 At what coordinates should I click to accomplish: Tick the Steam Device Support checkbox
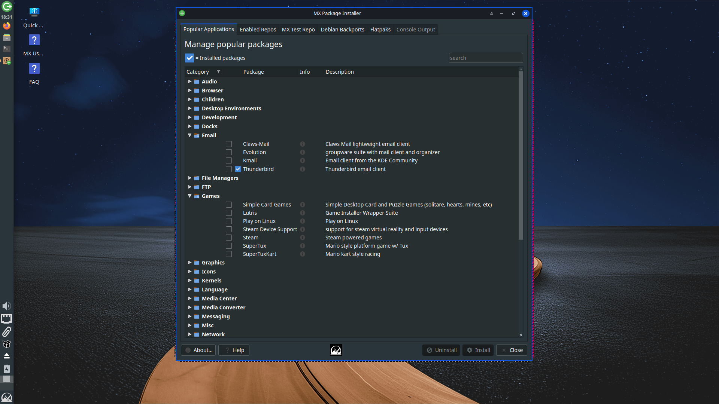[229, 229]
